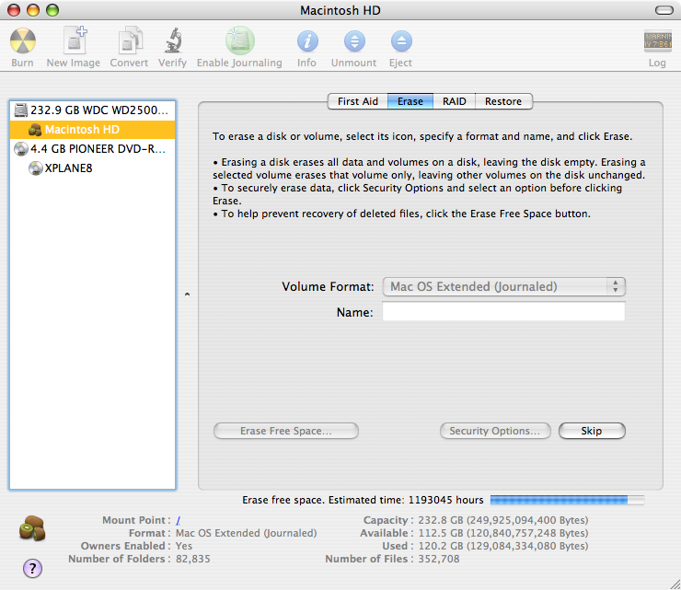The height and width of the screenshot is (590, 681).
Task: Click the Erase Free Space button
Action: click(x=286, y=431)
